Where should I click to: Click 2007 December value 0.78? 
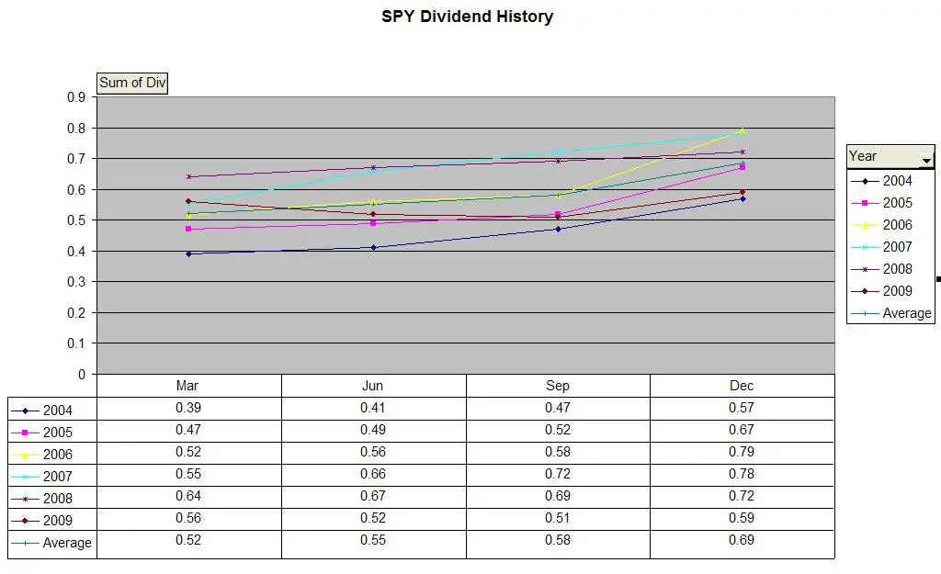point(742,474)
